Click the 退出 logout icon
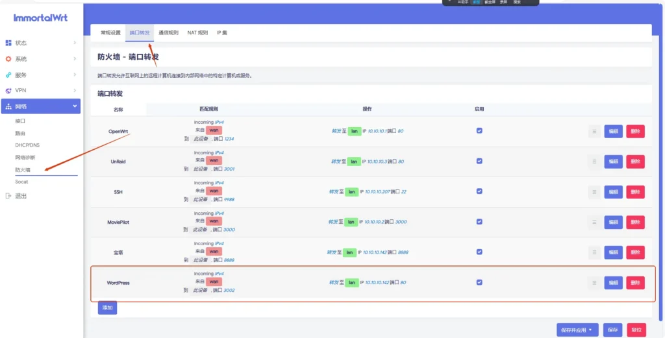The image size is (665, 338). click(8, 196)
